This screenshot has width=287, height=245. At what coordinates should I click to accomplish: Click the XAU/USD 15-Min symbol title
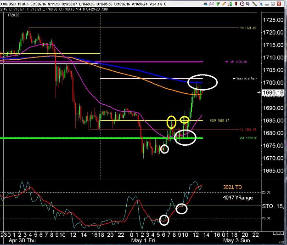click(14, 4)
